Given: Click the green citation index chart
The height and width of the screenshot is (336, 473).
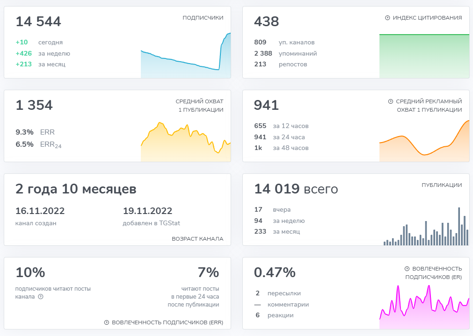Looking at the screenshot, I should (x=424, y=56).
